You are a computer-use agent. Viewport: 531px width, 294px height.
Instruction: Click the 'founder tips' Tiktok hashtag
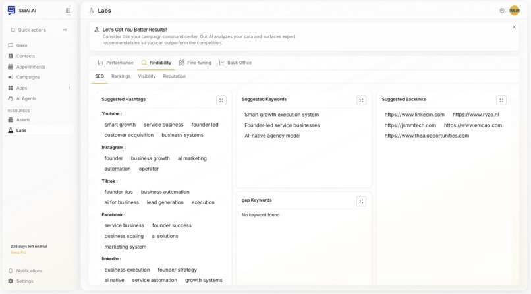point(119,192)
